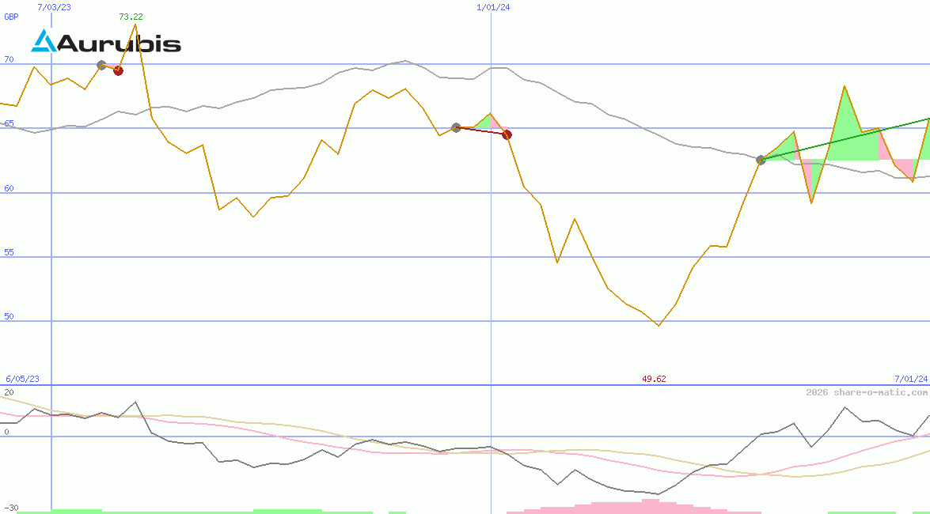Click the 55 price axis label
This screenshot has width=930, height=514.
(x=8, y=252)
